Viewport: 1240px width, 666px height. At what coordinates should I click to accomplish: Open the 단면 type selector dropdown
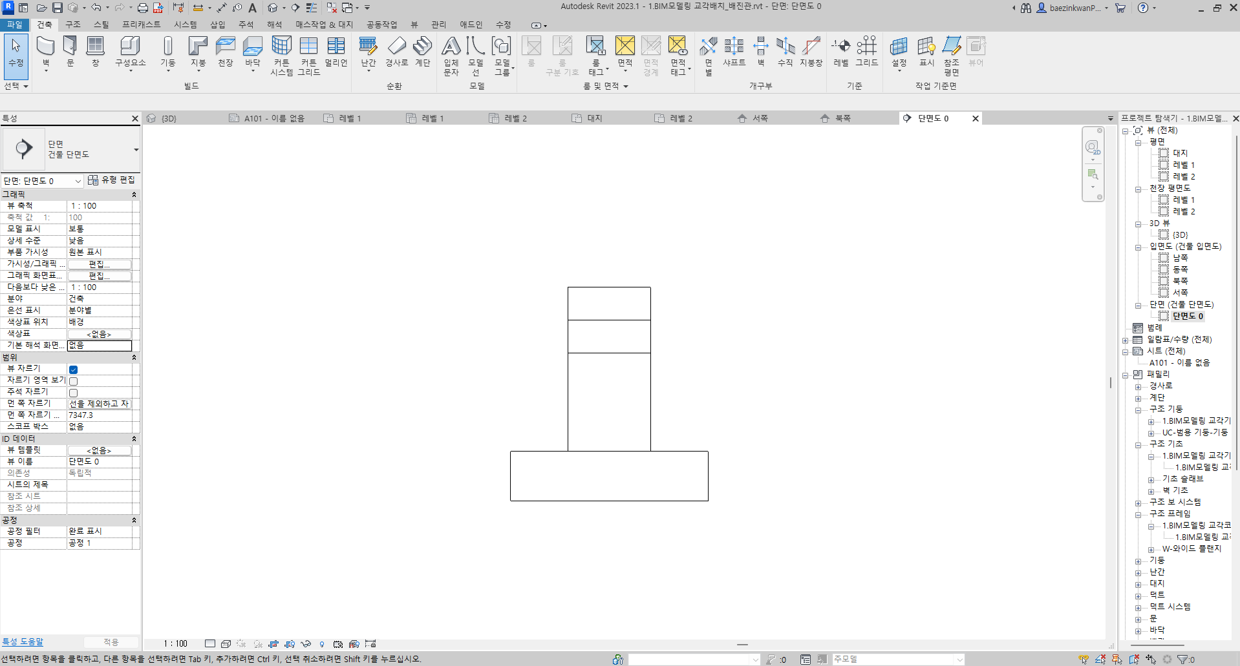136,150
